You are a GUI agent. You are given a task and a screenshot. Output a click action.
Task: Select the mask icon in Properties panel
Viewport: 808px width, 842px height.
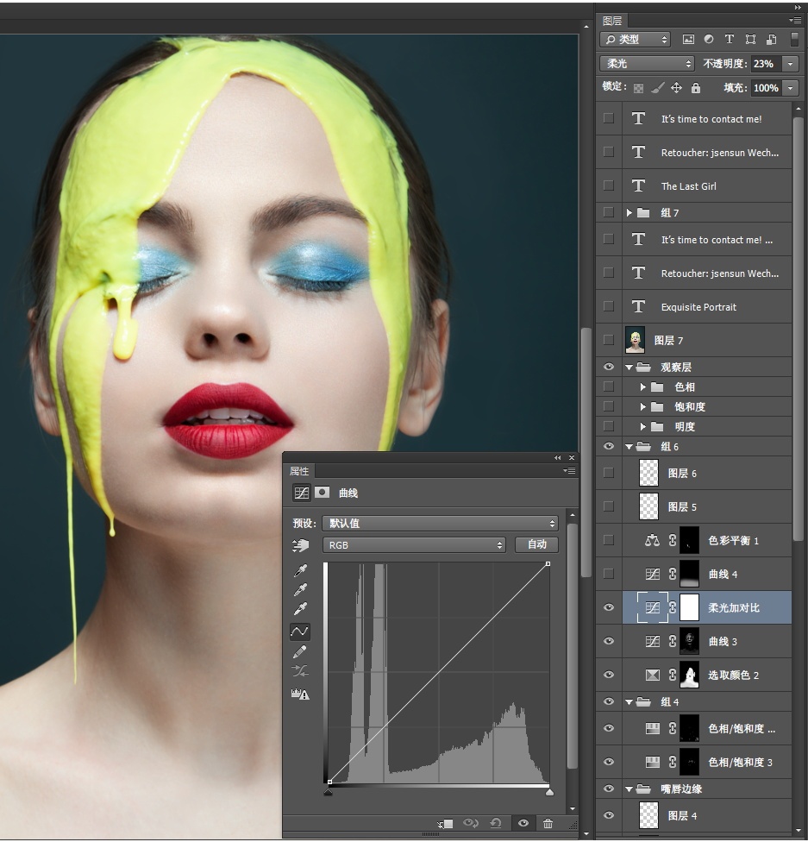pos(323,493)
